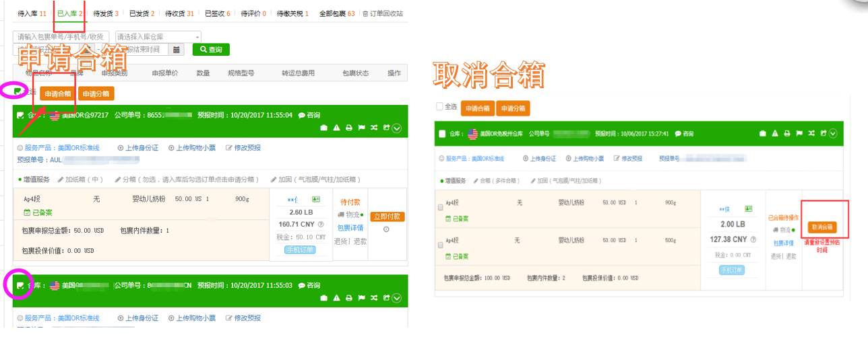Click warning triangle icon on 15:27:41 package

coord(776,133)
